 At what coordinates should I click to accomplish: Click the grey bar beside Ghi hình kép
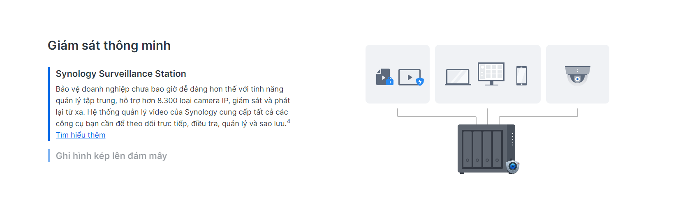click(x=49, y=156)
